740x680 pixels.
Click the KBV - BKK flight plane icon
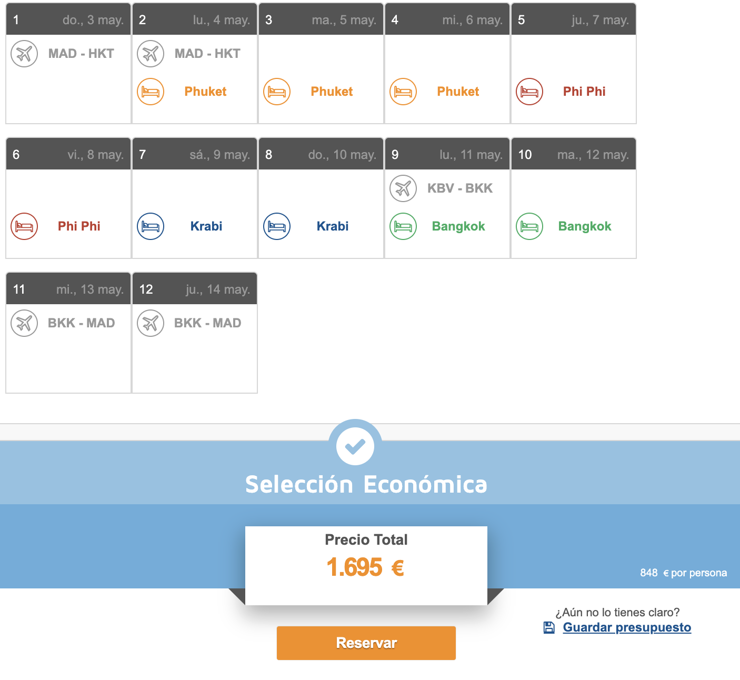[x=403, y=188]
